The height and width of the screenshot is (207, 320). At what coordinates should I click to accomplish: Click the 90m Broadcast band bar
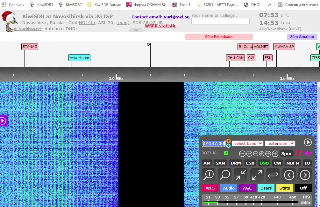click(219, 37)
